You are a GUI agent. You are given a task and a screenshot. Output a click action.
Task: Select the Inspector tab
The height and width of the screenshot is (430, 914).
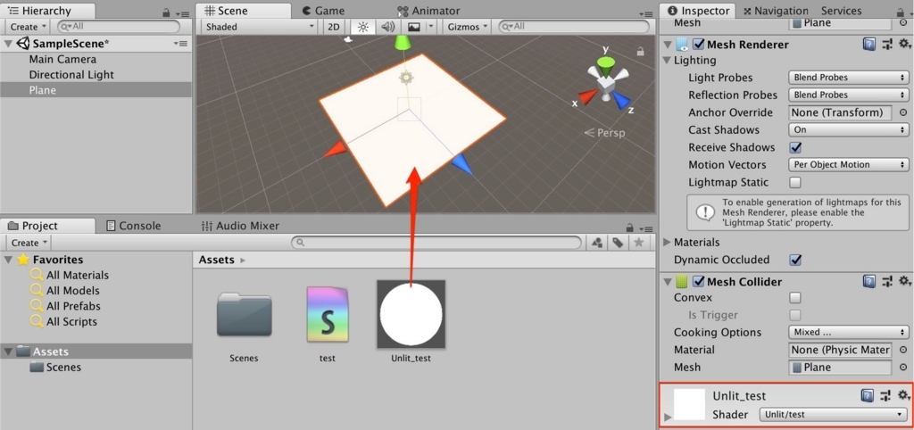click(x=698, y=11)
